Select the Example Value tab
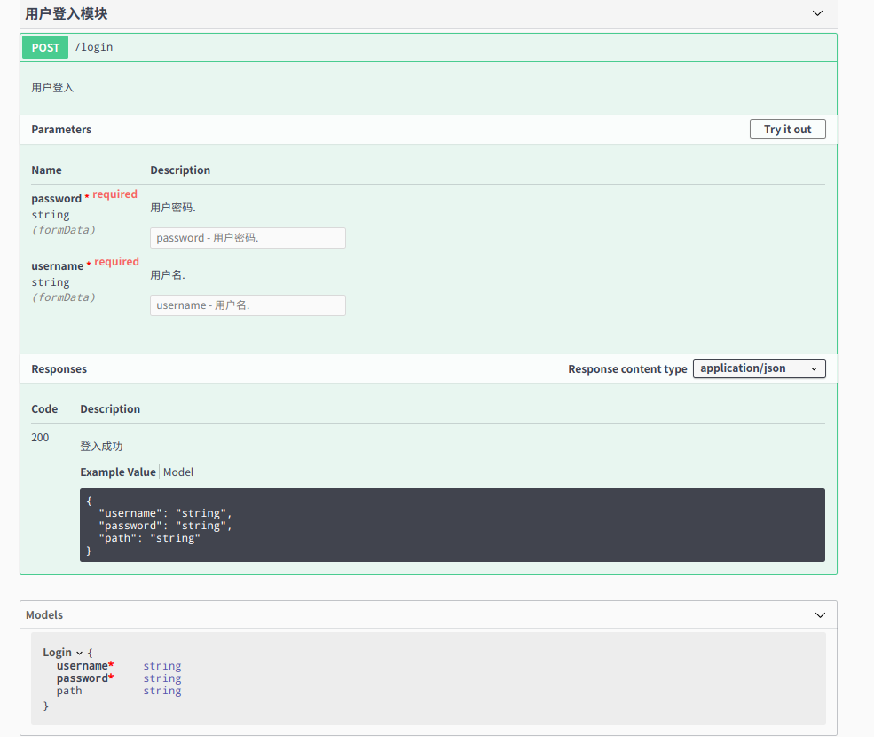The height and width of the screenshot is (737, 874). coord(117,472)
